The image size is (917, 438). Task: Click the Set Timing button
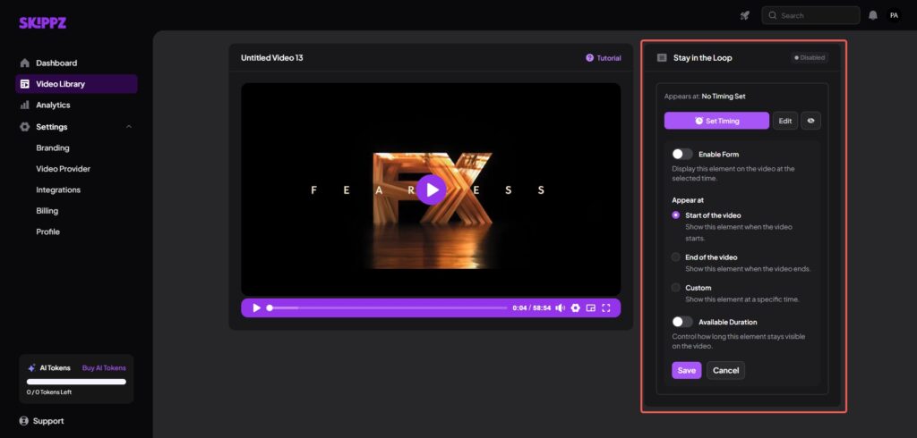tap(716, 121)
